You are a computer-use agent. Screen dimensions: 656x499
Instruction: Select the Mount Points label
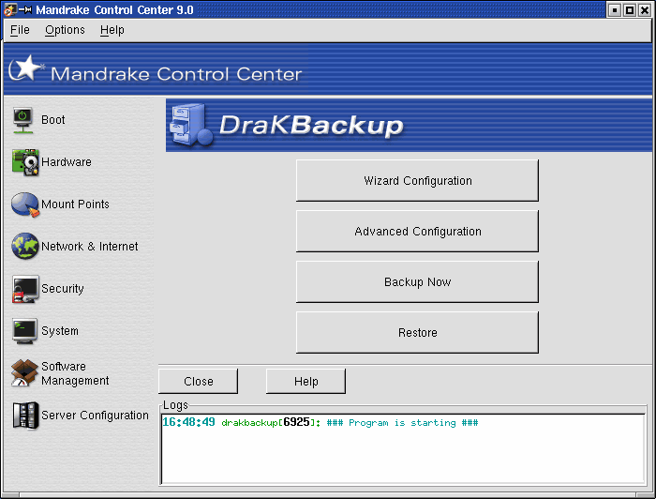pos(75,204)
